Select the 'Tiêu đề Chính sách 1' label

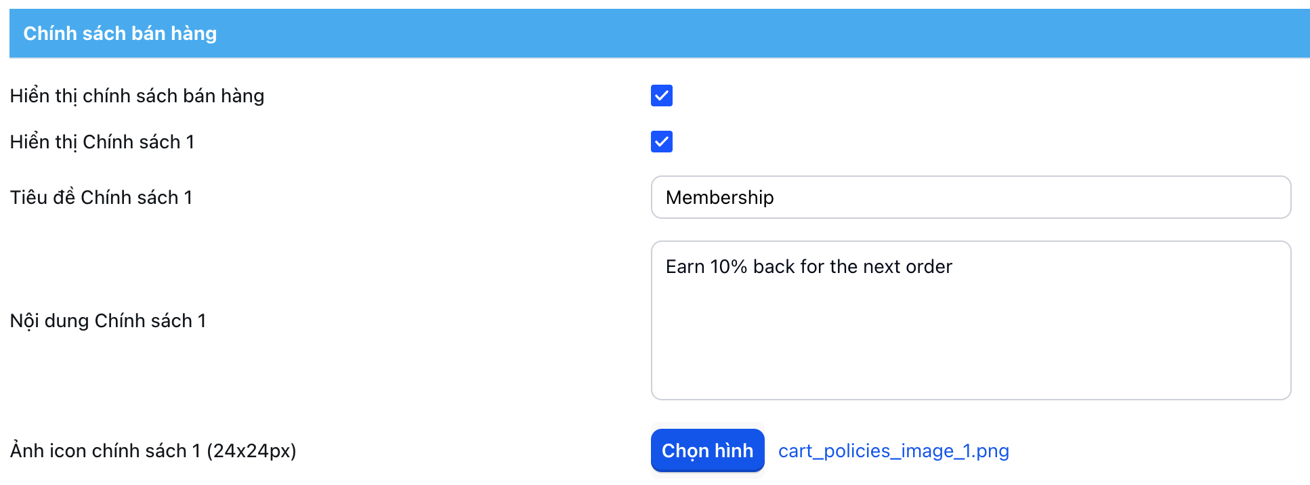(x=101, y=198)
